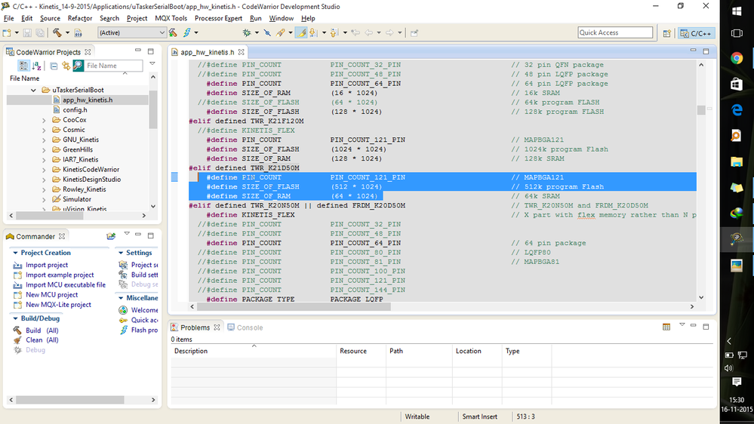Click the Link with Editor icon
Viewport: 754px width, 424px height.
(x=66, y=66)
